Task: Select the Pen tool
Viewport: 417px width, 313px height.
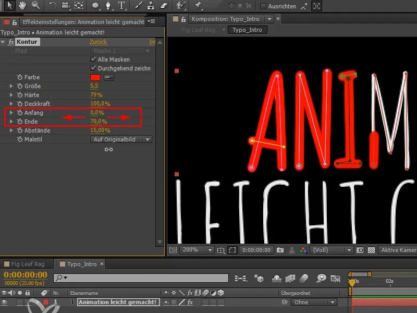Action: [108, 5]
